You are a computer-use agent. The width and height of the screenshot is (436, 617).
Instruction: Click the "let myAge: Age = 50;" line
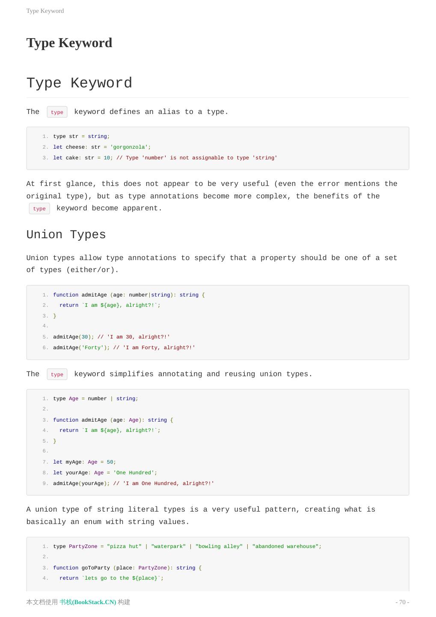point(84,462)
